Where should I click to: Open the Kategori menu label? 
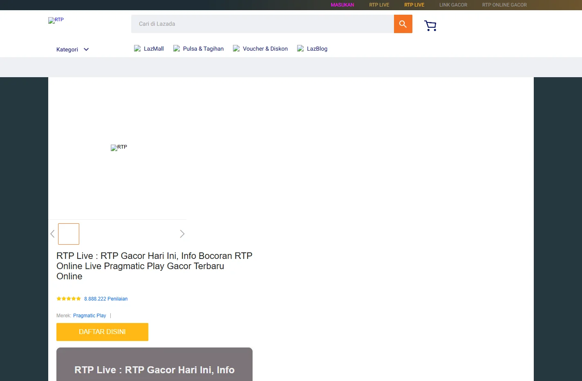click(67, 49)
